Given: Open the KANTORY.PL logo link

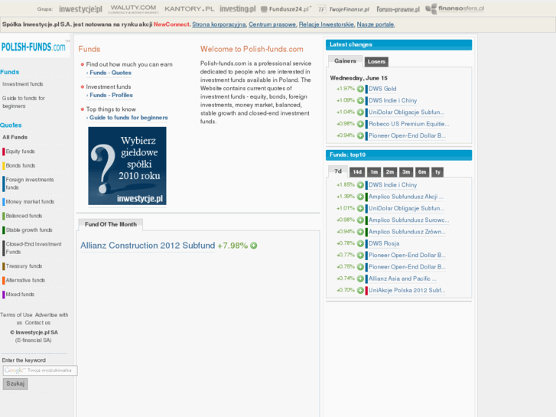Looking at the screenshot, I should [190, 9].
